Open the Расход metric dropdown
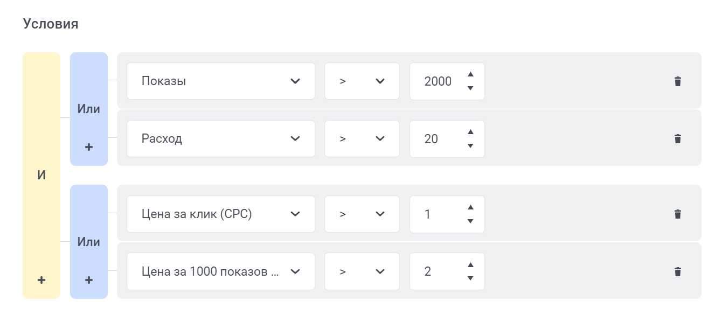 point(221,139)
